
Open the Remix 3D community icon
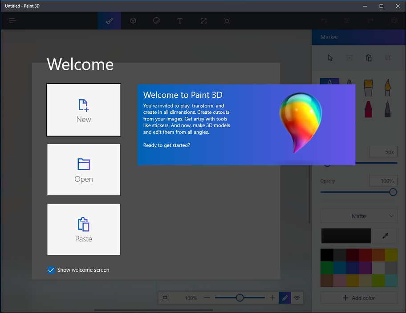click(x=394, y=20)
